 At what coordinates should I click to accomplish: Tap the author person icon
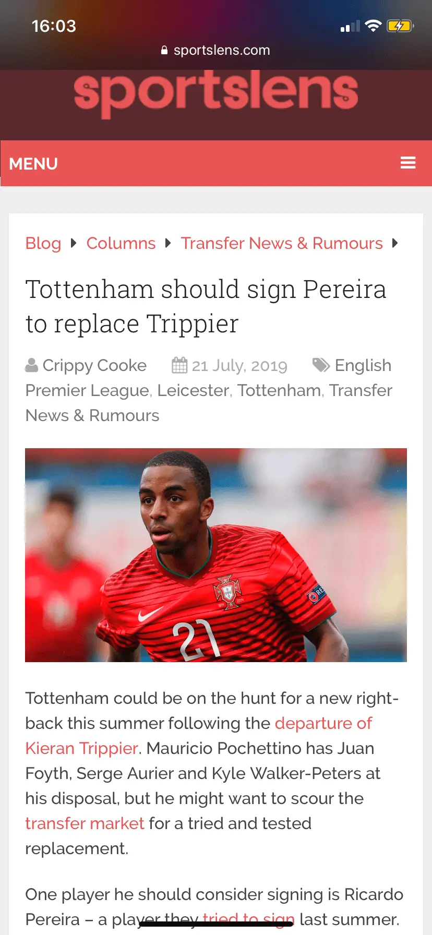[32, 365]
